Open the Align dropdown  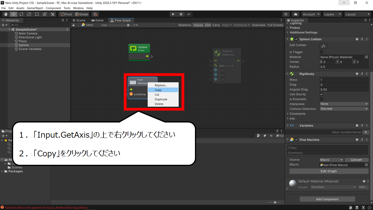point(227,25)
